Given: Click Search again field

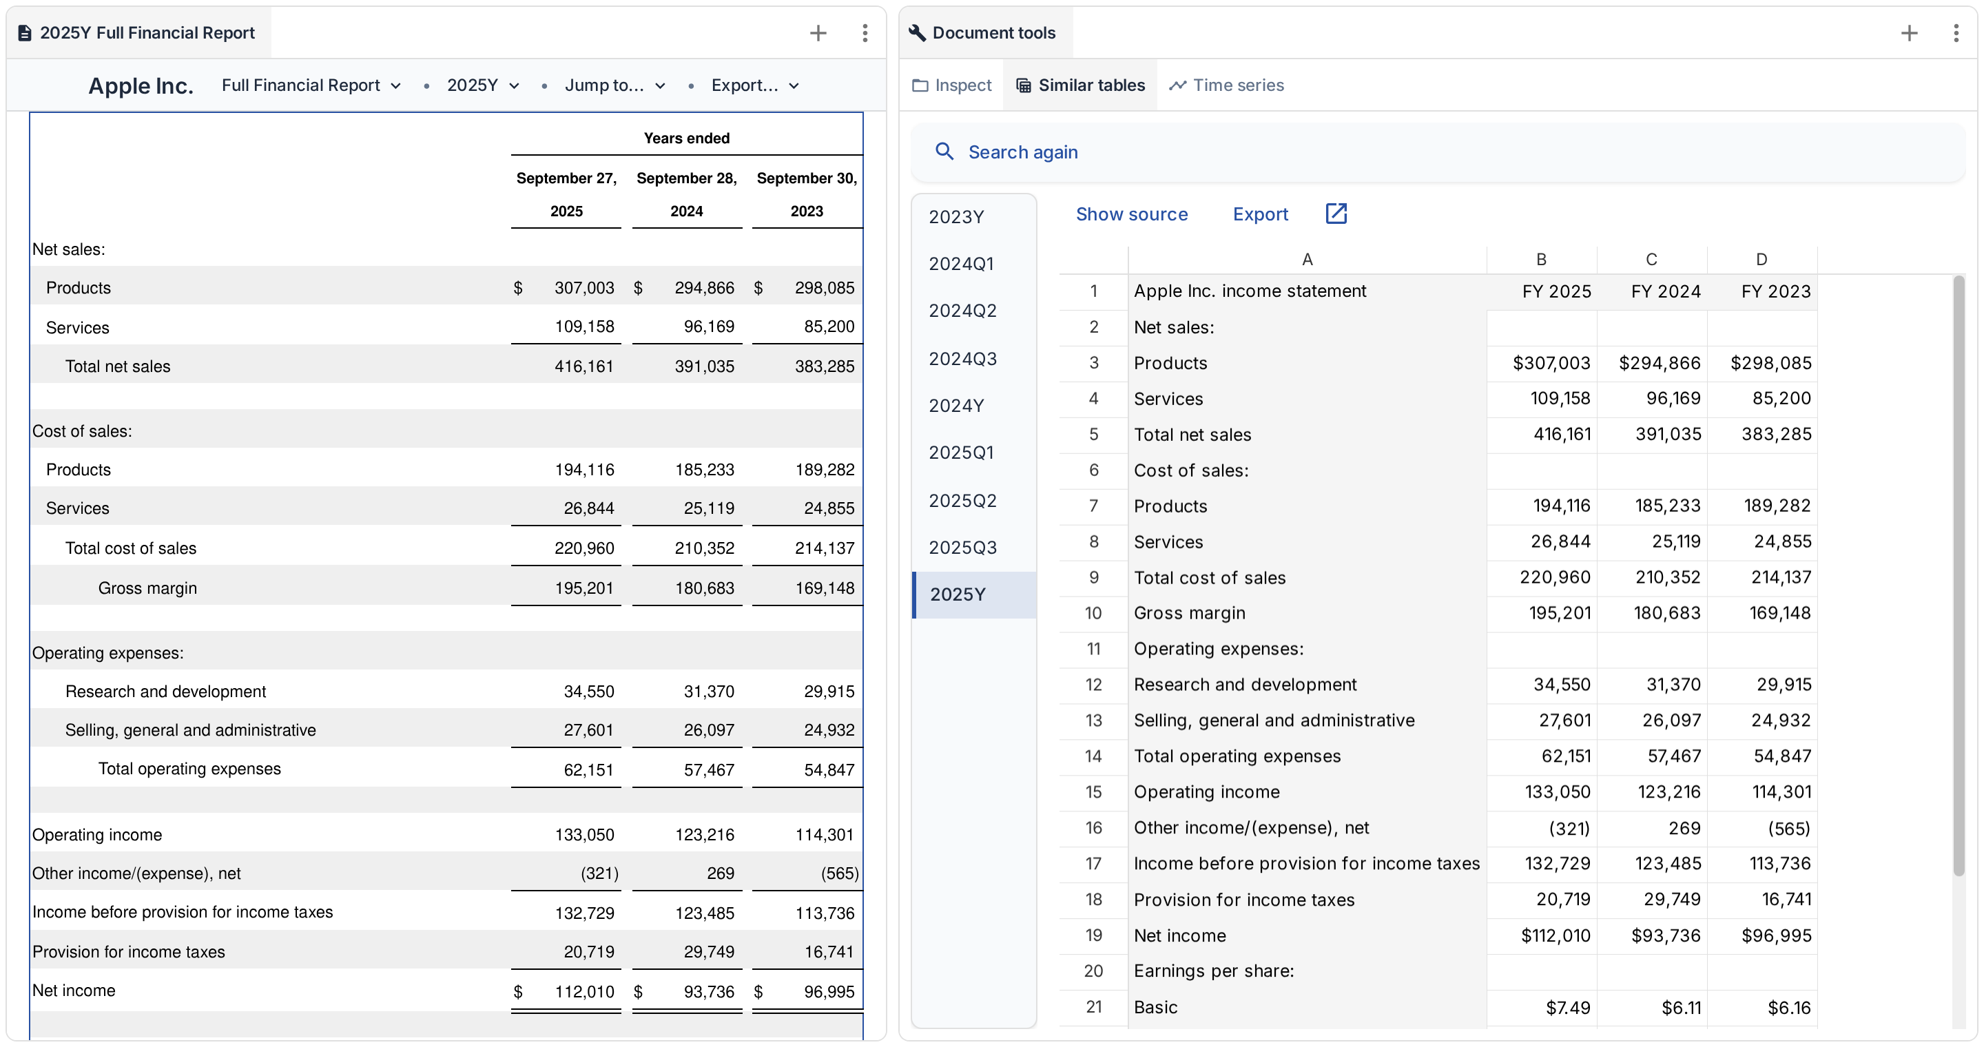Looking at the screenshot, I should [1437, 152].
